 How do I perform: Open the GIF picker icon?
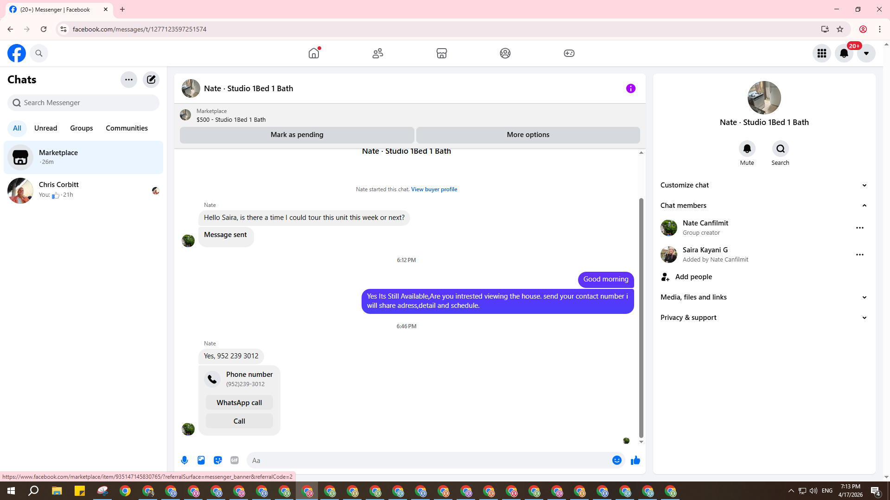pos(235,460)
